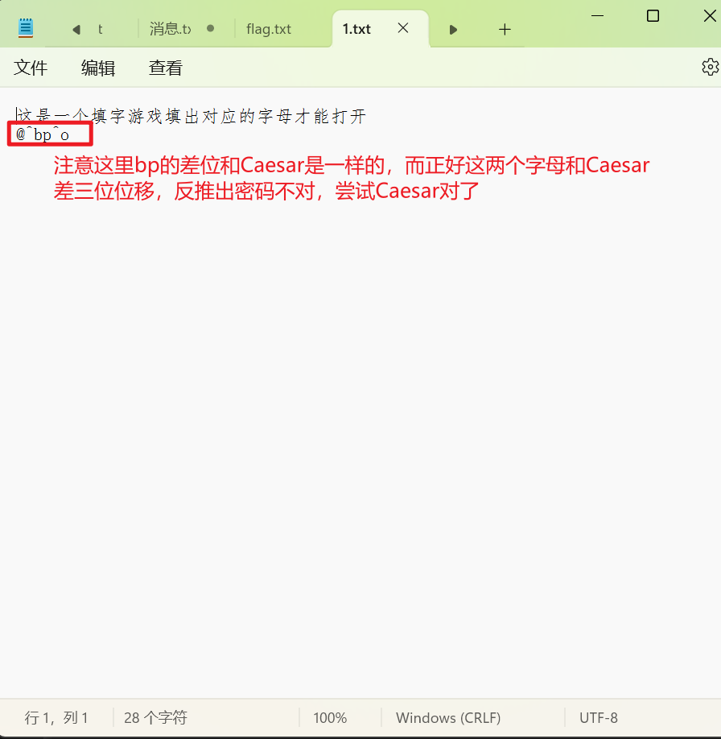
Task: Open the 文件 menu
Action: click(x=31, y=68)
